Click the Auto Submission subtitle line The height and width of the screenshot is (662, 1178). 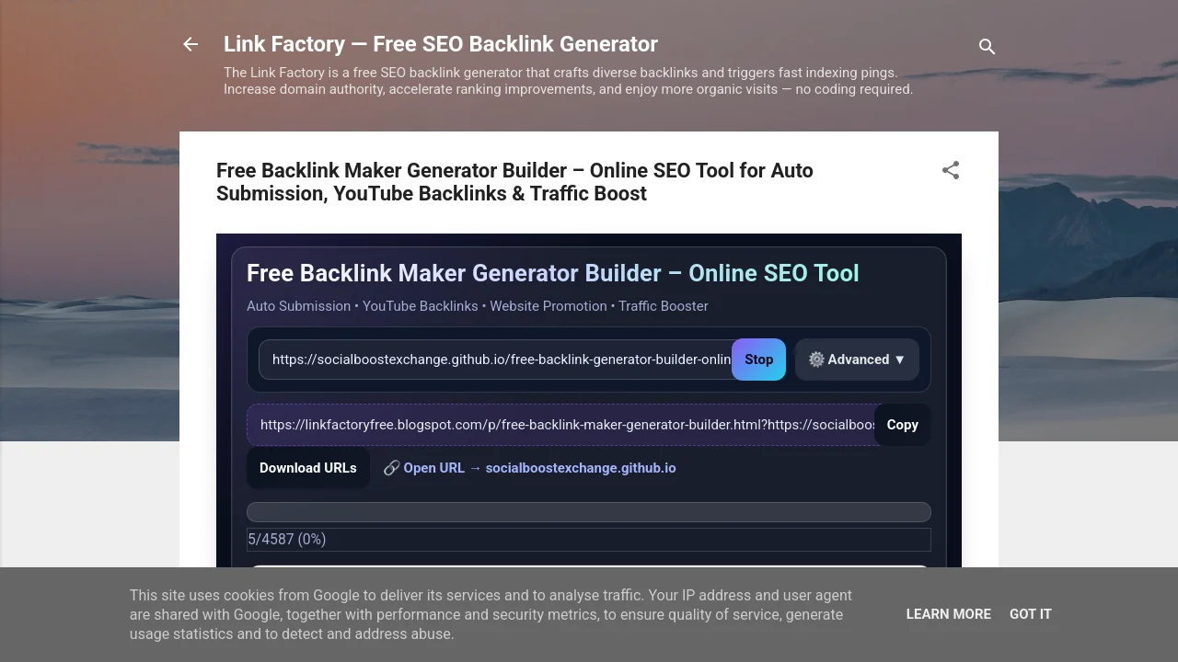478,306
